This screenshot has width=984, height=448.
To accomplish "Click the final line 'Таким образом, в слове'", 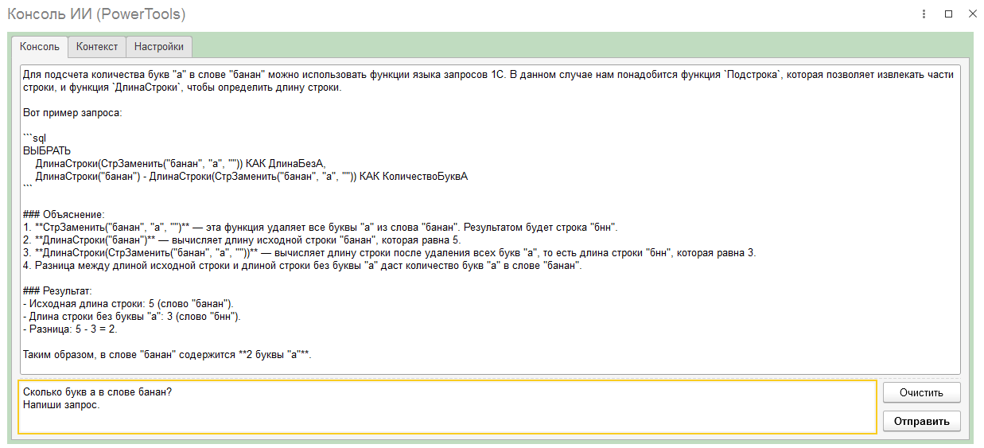I will [x=167, y=356].
